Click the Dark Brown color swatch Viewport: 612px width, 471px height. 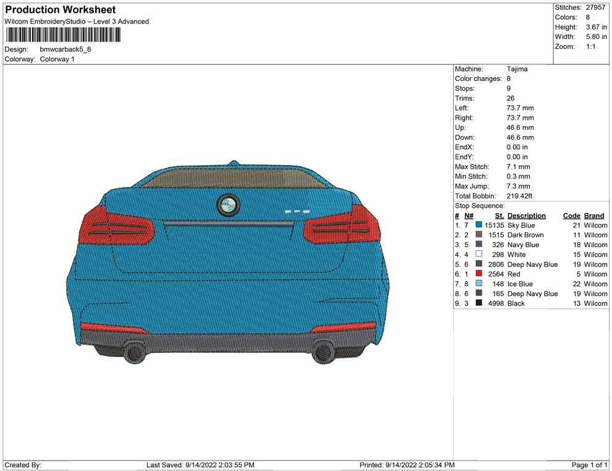[479, 234]
